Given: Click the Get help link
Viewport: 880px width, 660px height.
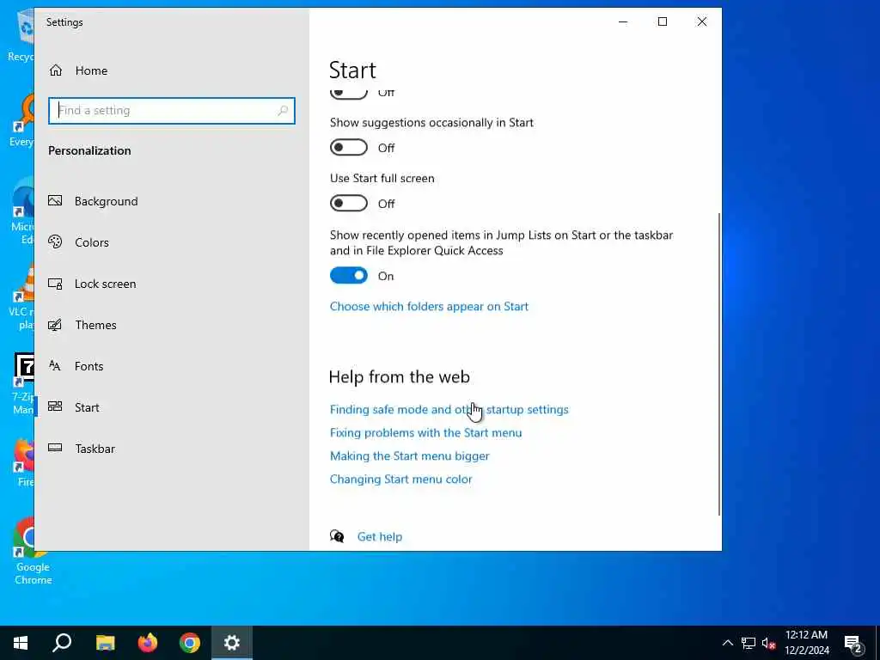Looking at the screenshot, I should (x=379, y=536).
